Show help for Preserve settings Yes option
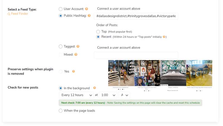 click(74, 71)
